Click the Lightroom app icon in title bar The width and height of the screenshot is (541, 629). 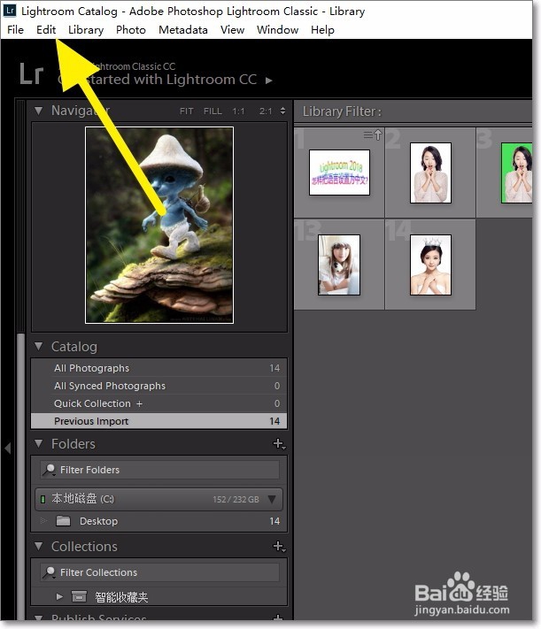click(x=10, y=11)
